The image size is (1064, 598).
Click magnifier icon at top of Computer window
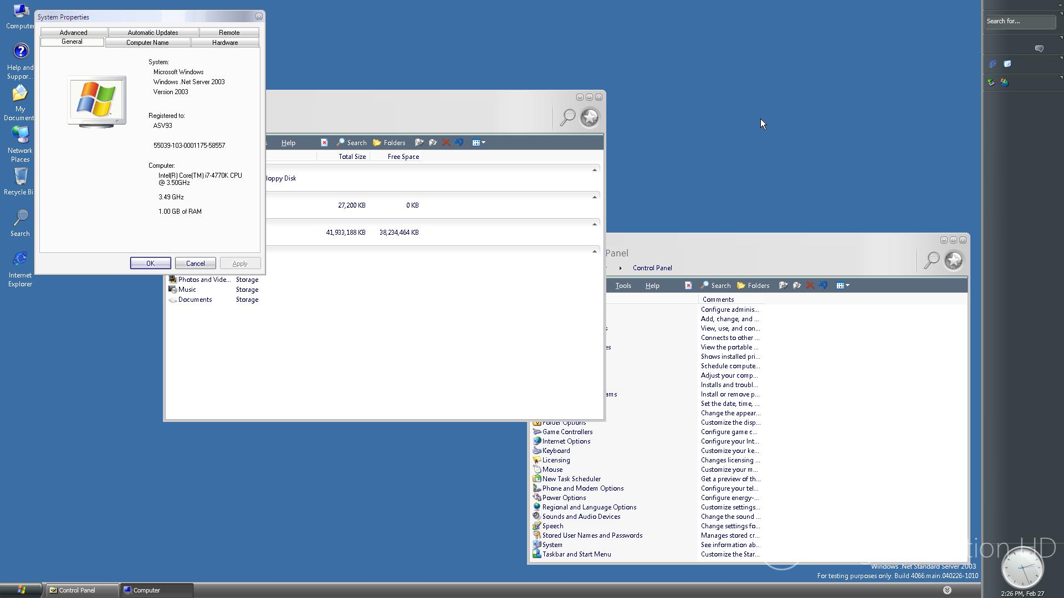[567, 117]
